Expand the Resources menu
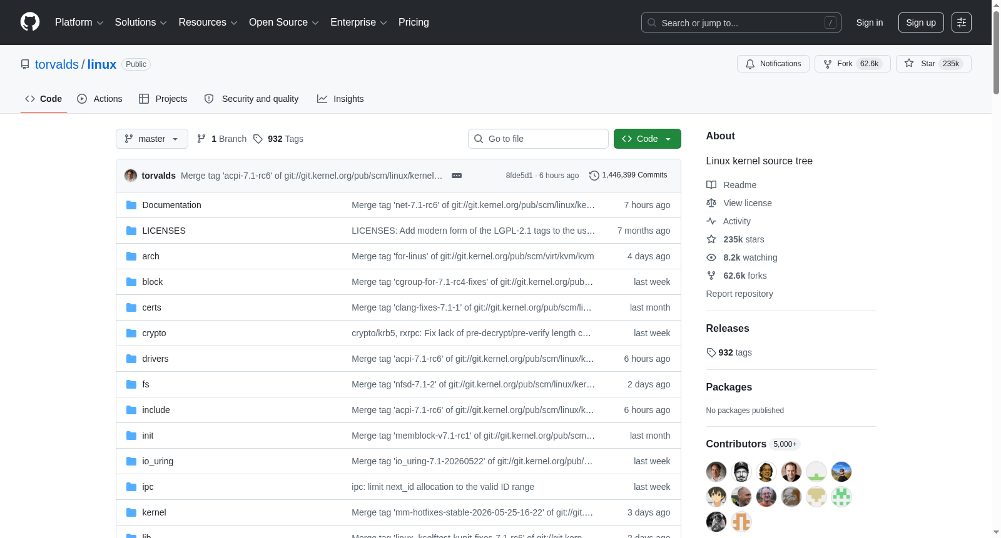Viewport: 1001px width, 538px height. (208, 22)
